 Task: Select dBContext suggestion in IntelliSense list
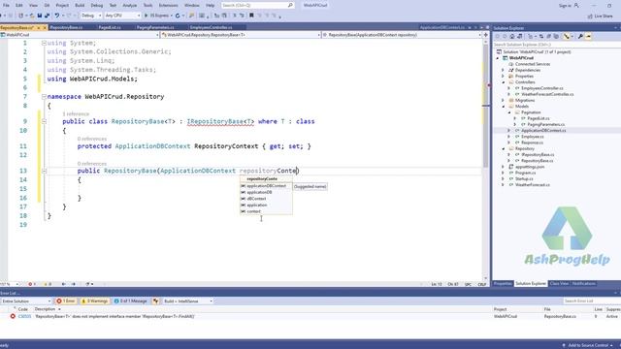tap(256, 199)
